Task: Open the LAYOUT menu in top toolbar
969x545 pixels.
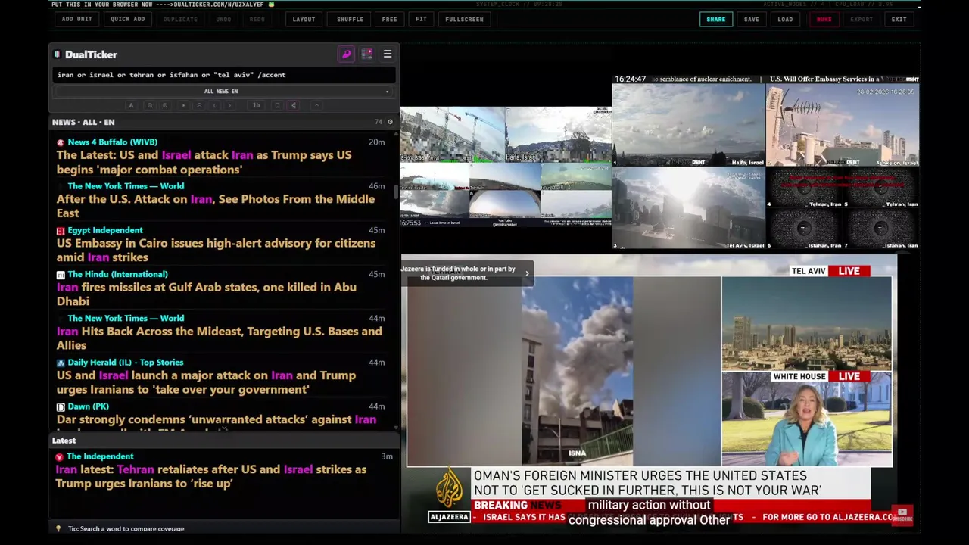Action: [x=304, y=19]
